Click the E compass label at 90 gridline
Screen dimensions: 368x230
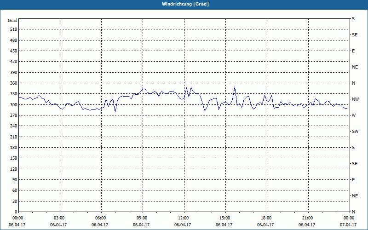pos(353,180)
